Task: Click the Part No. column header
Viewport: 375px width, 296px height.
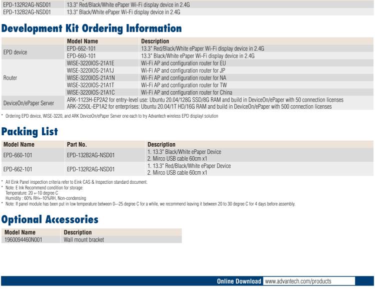Action: (76, 144)
